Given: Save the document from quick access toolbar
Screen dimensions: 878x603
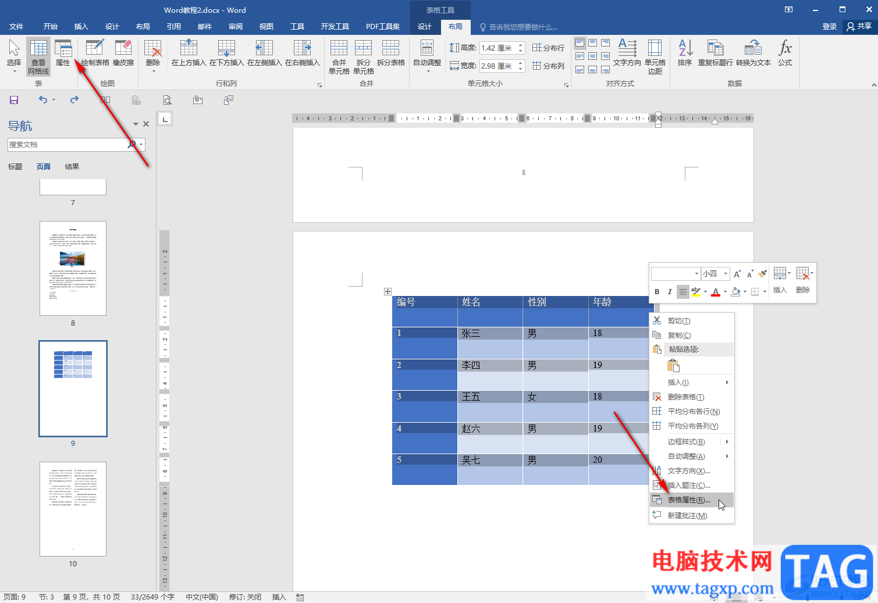Looking at the screenshot, I should (x=14, y=100).
